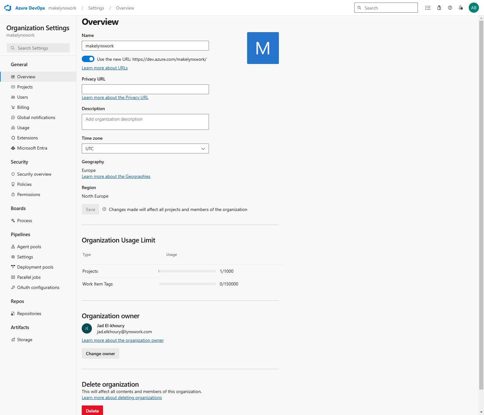
Task: Open the Marketplace shopping bag icon
Action: point(439,8)
